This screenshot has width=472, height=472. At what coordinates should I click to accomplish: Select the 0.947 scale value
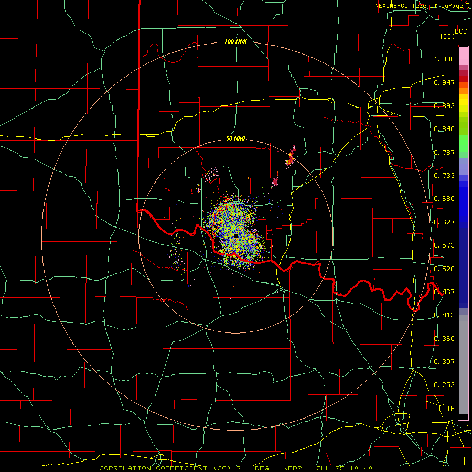coord(444,82)
